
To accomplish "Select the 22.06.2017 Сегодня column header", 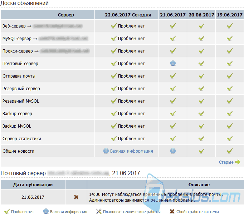I will (128, 15).
